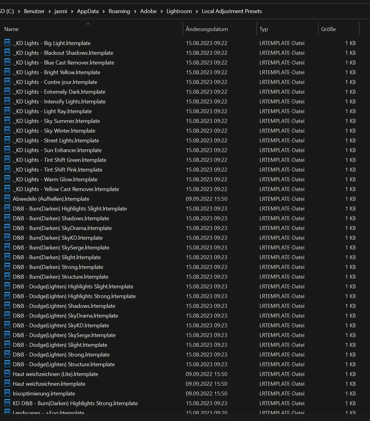
Task: Select D&B - Dodge(Lighten) SkyDrama.lrtemplate file name
Action: point(65,315)
